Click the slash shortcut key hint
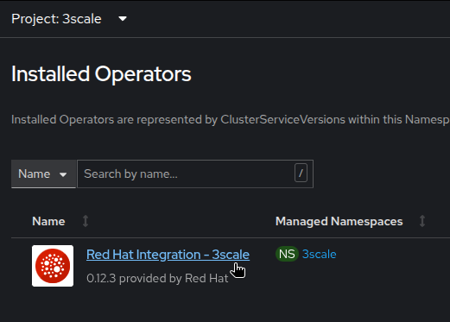 [301, 174]
